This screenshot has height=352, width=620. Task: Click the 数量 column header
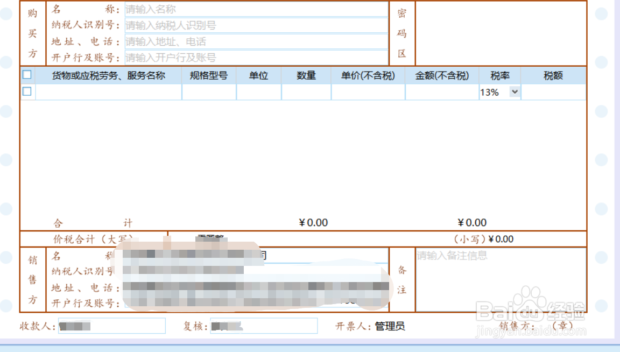[x=306, y=75]
